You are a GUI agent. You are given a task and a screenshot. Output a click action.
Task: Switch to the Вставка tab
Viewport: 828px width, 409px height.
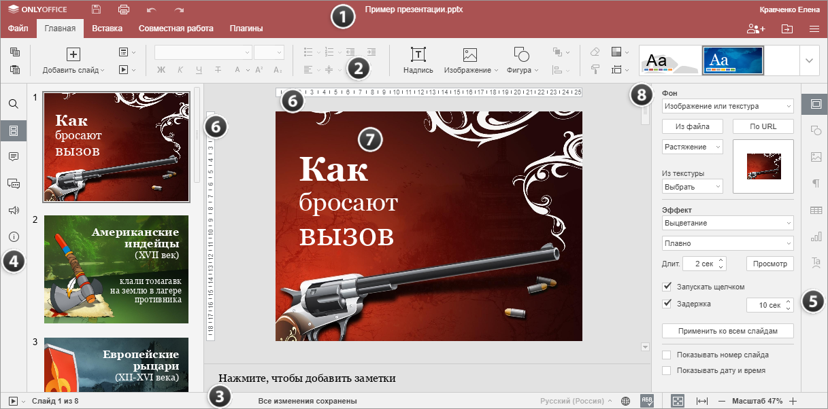pos(107,29)
